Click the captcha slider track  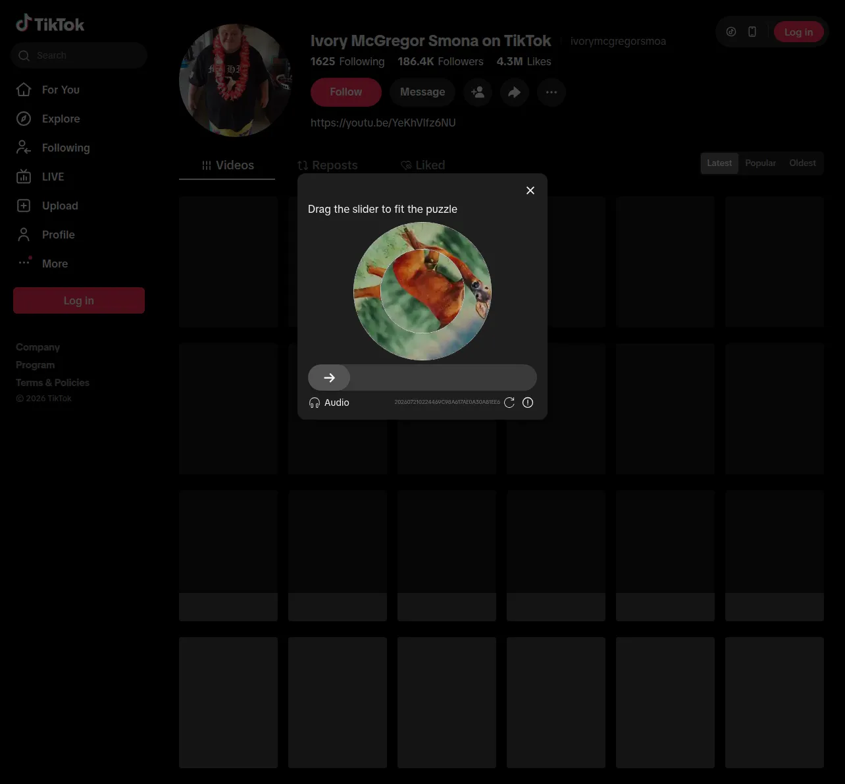coord(423,378)
